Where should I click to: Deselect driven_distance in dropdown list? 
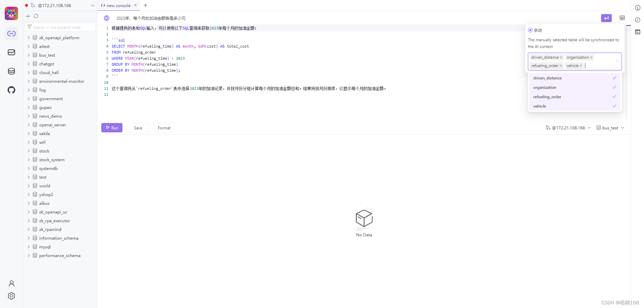(x=575, y=78)
